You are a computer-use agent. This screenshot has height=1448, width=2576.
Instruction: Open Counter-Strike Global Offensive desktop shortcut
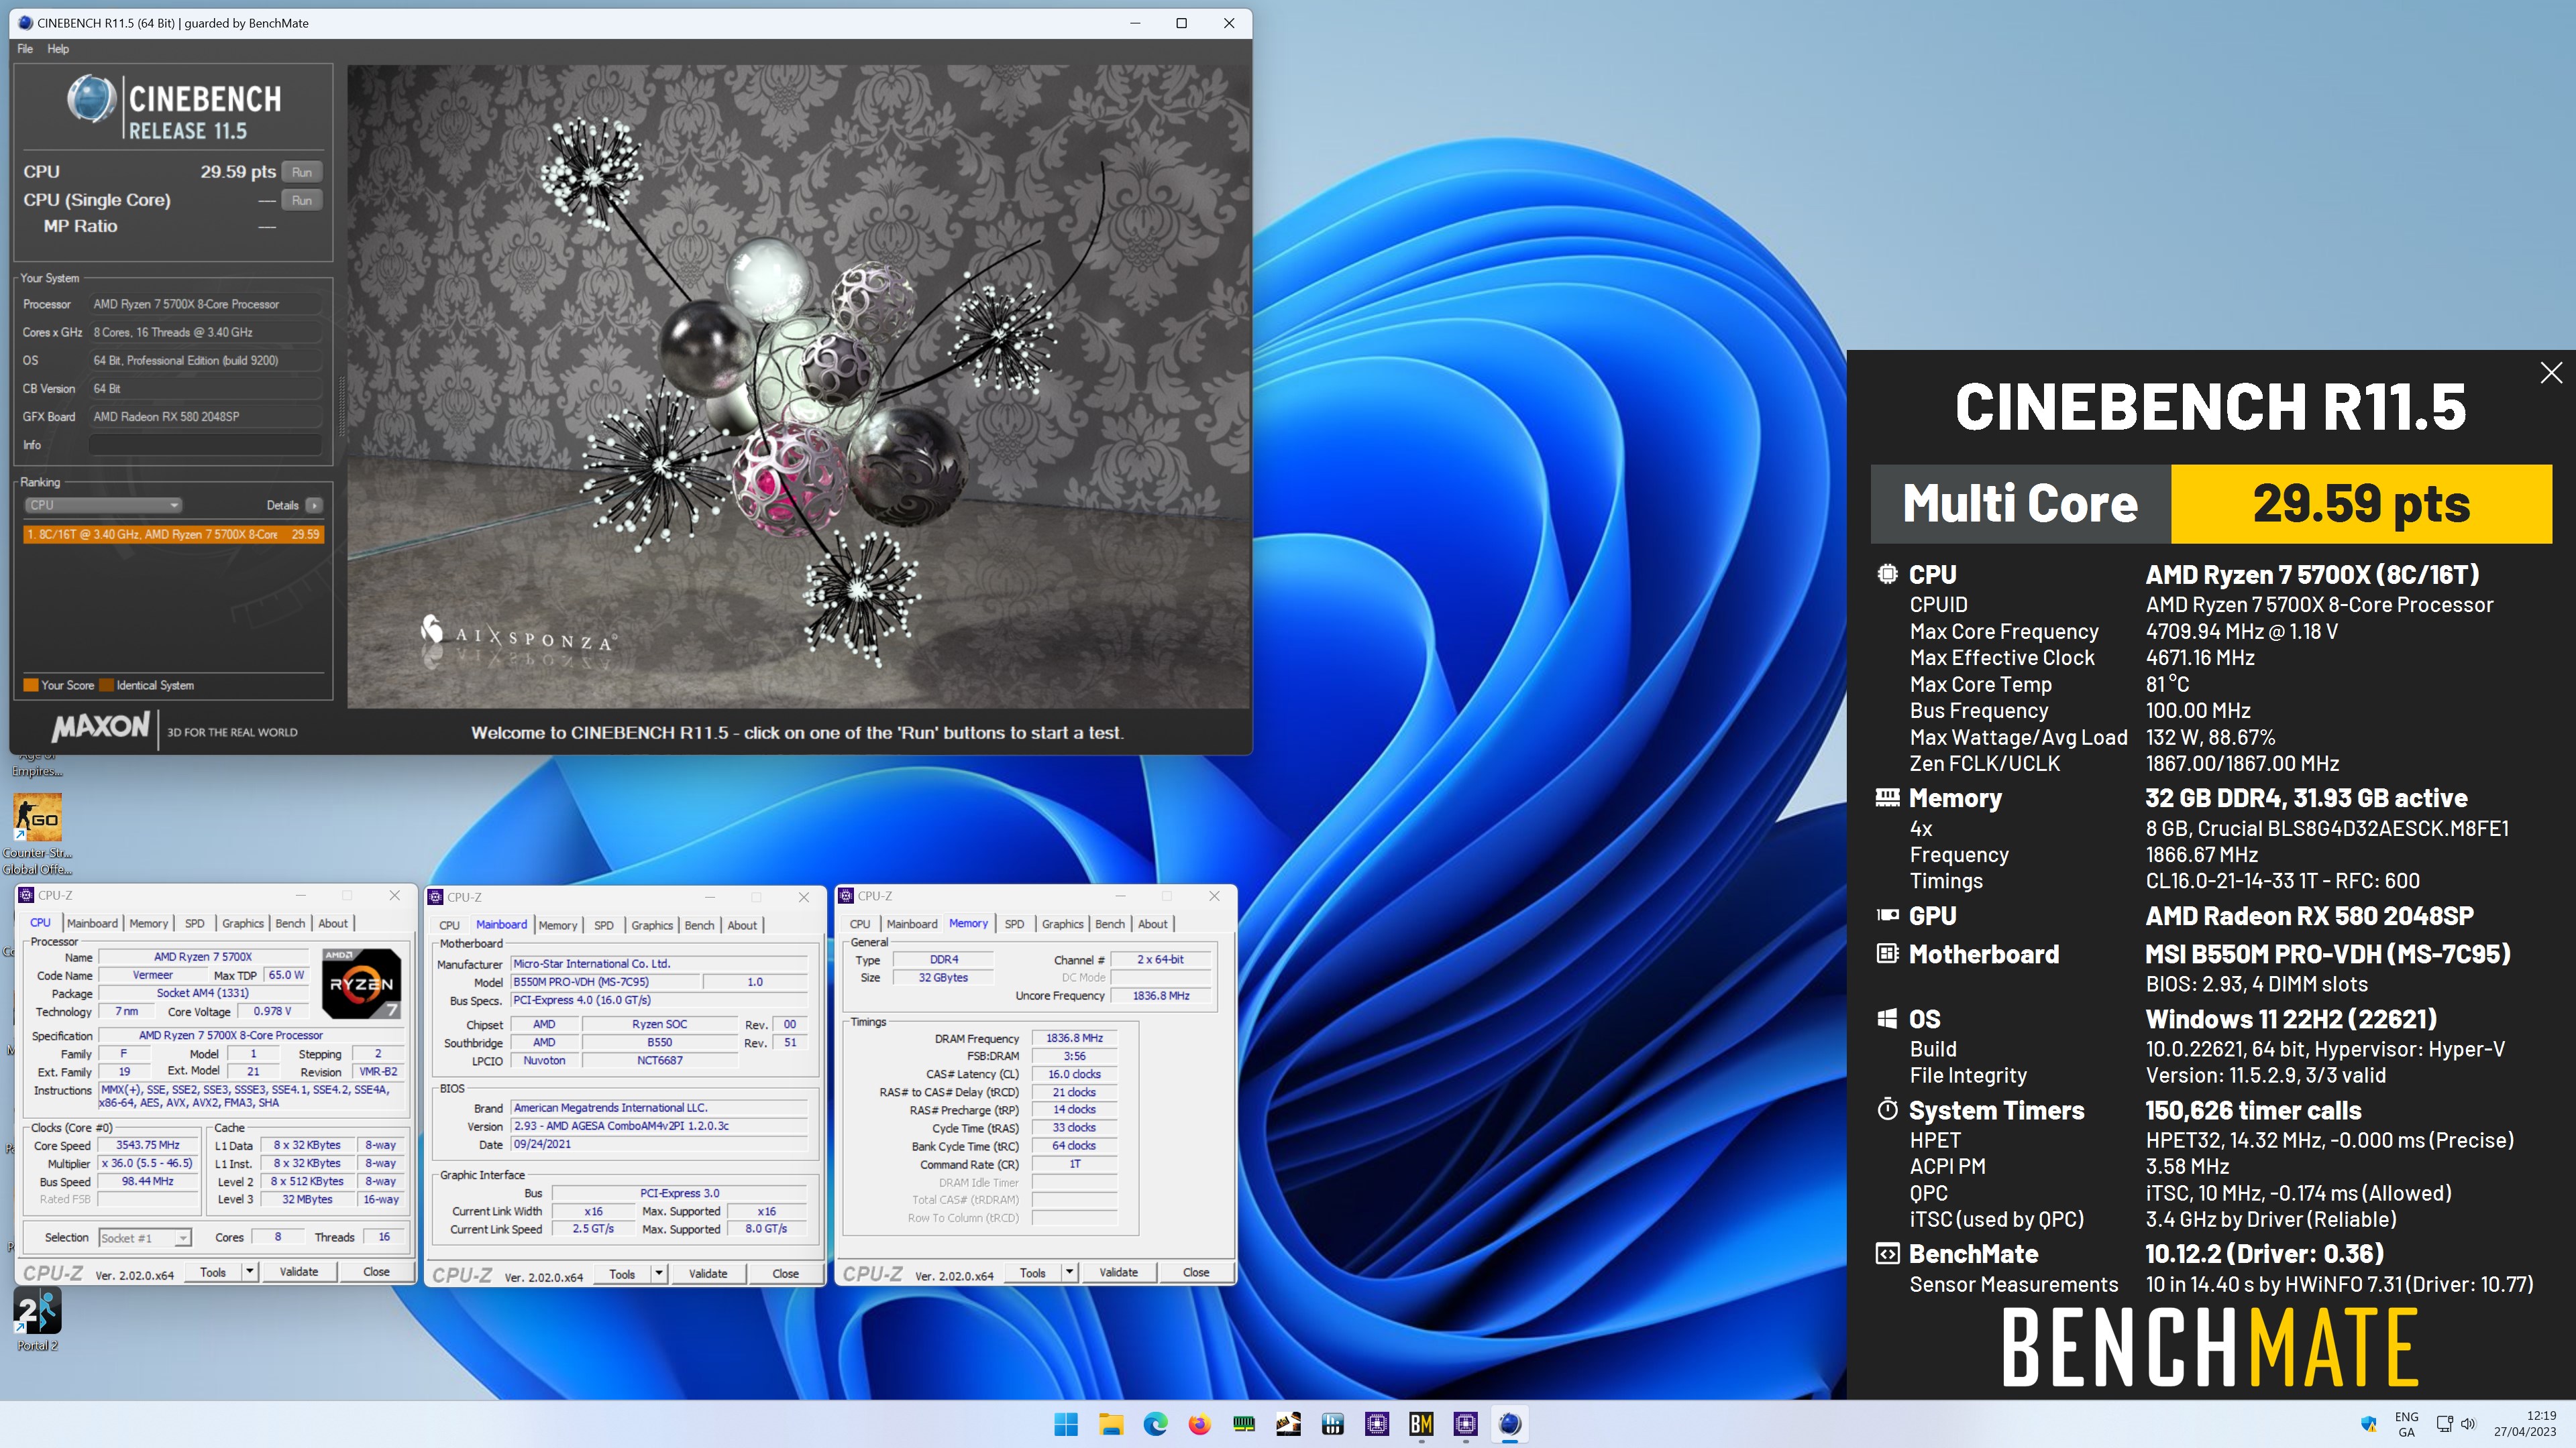tap(37, 835)
